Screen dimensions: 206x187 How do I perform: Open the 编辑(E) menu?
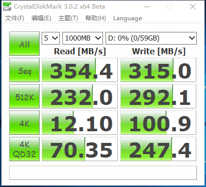coord(41,18)
